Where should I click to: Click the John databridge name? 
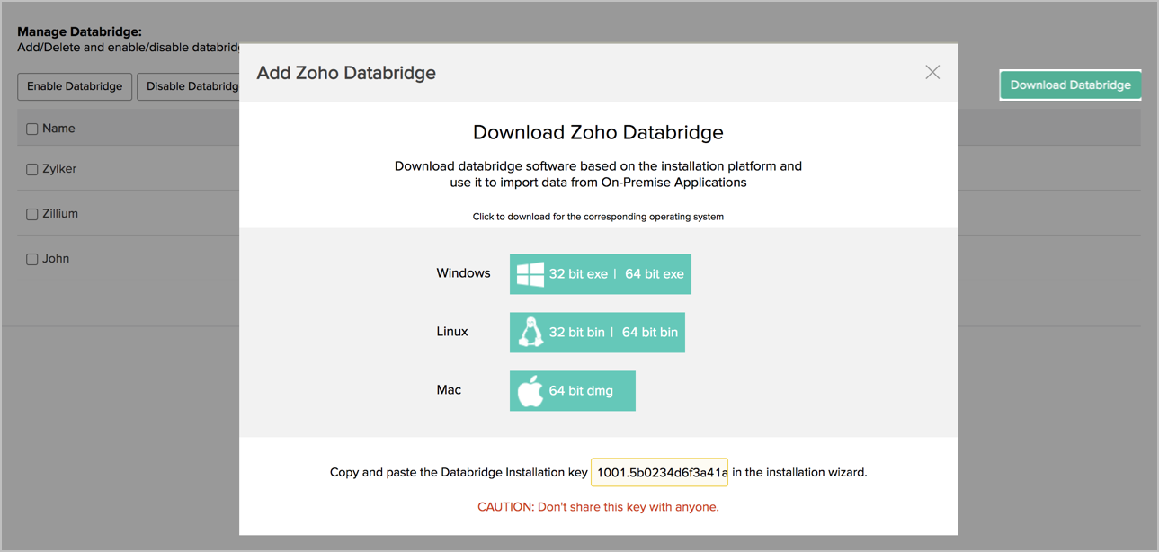tap(56, 259)
